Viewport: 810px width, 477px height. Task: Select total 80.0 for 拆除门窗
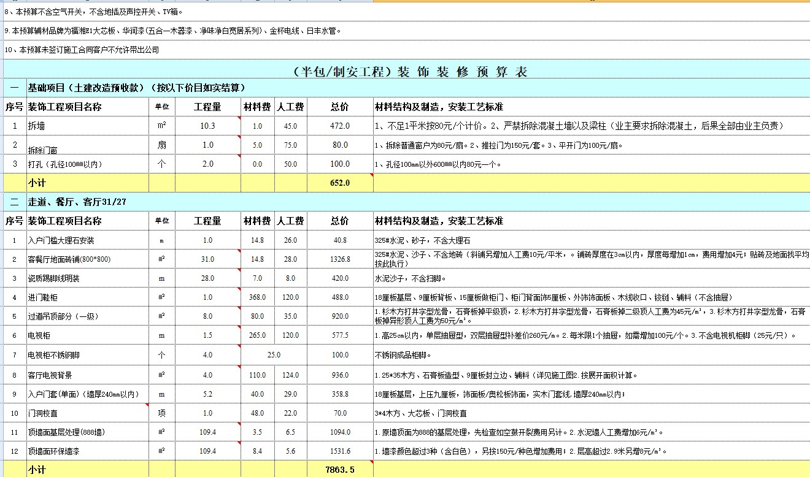pos(340,145)
